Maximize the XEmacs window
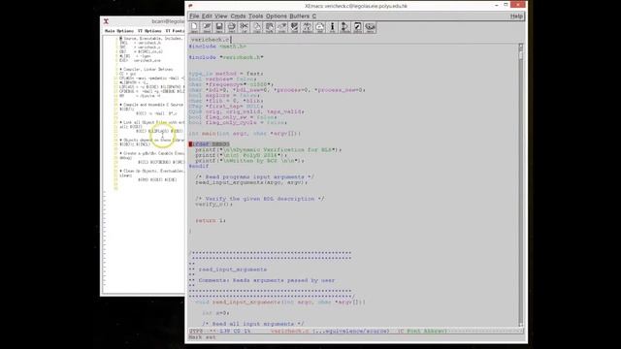The image size is (621, 349). pos(506,5)
